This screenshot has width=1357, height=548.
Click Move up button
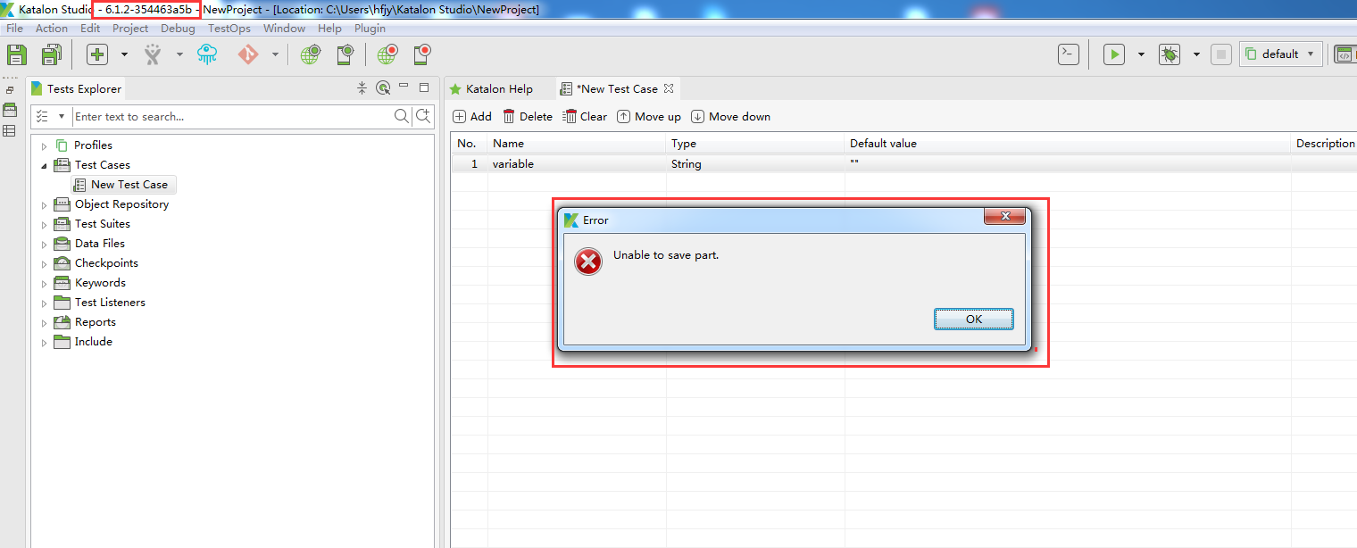pyautogui.click(x=649, y=117)
